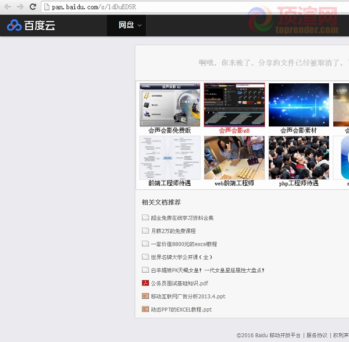Click the red 会声会影x8 caption link
Viewport: 349px width, 342px height.
234,131
